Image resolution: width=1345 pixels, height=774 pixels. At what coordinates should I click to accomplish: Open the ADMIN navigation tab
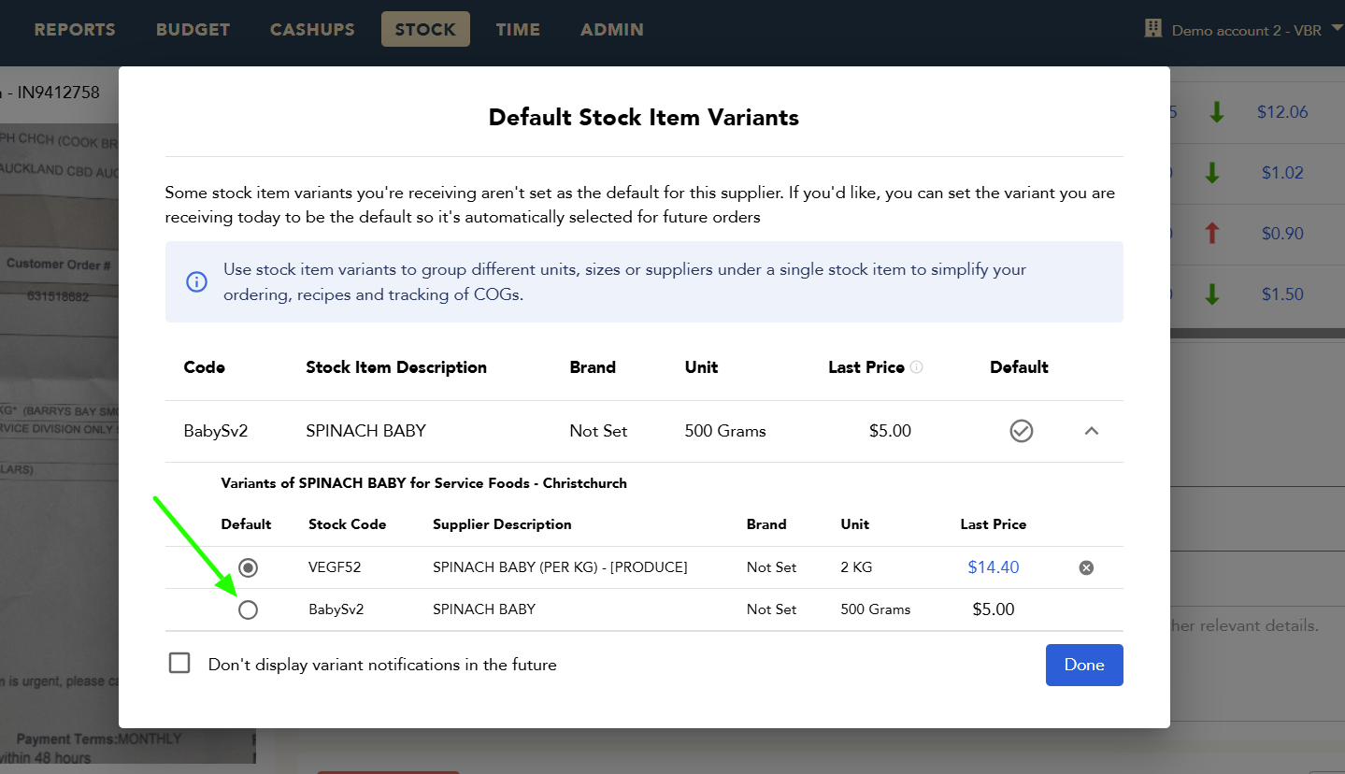point(612,29)
